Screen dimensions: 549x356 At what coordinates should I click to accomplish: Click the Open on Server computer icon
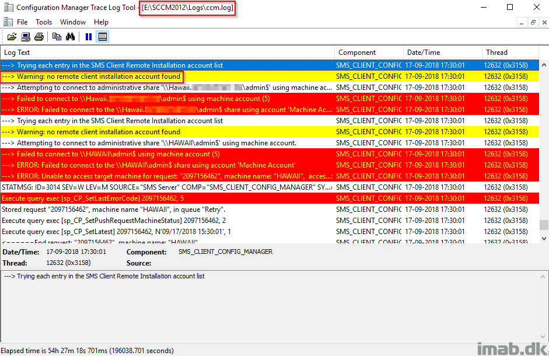tap(26, 37)
